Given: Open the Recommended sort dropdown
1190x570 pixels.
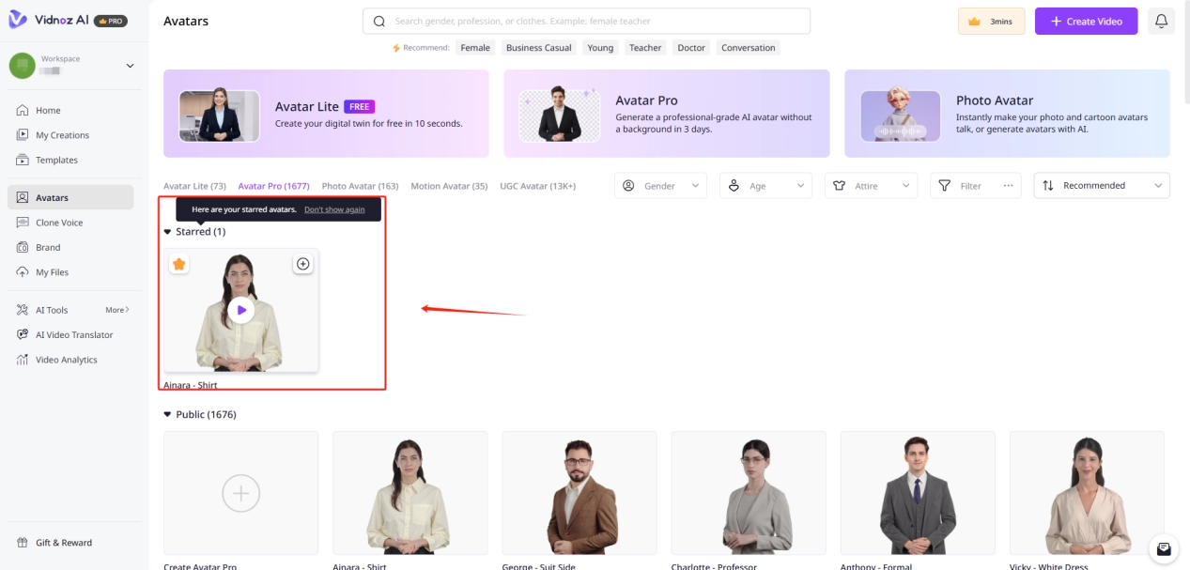Looking at the screenshot, I should click(1102, 186).
